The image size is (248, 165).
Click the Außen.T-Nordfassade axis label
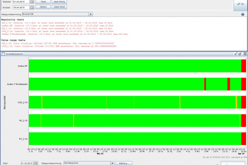pos(17,84)
